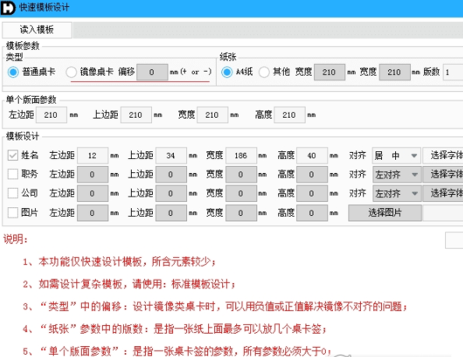The width and height of the screenshot is (463, 357).
Task: Open the 左对齐 alignment dropdown for 公司
Action: pyautogui.click(x=396, y=193)
